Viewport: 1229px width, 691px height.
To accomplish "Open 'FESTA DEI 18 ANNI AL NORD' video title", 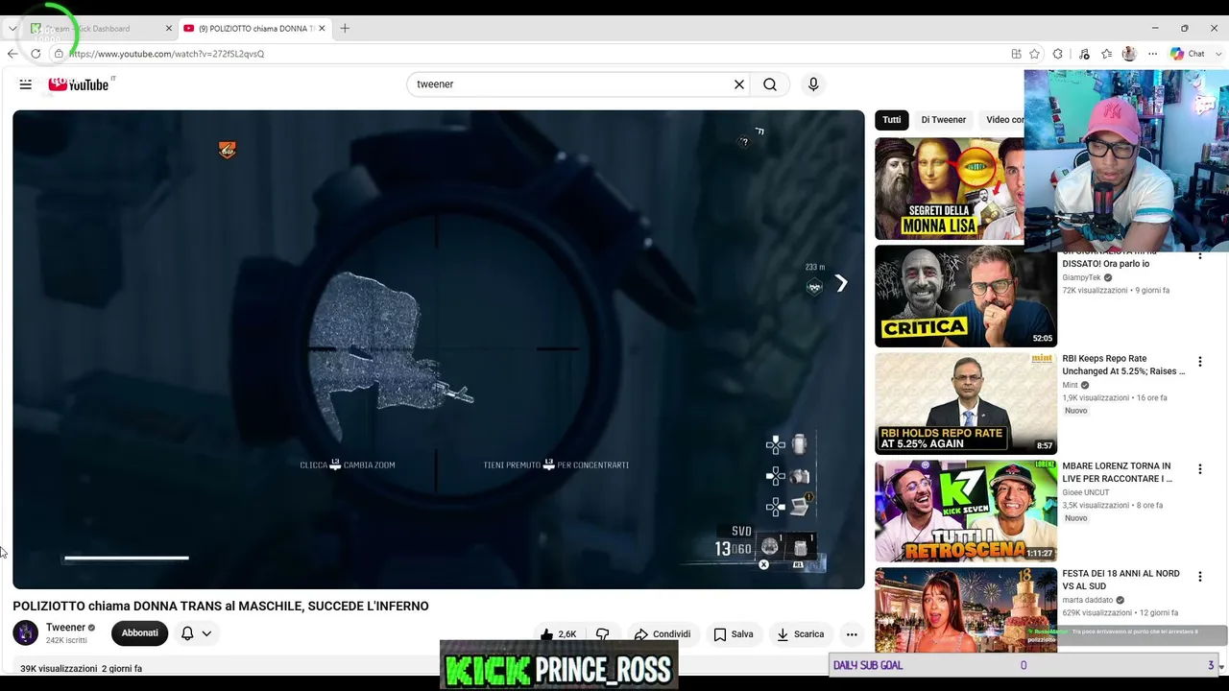I will coord(1121,580).
